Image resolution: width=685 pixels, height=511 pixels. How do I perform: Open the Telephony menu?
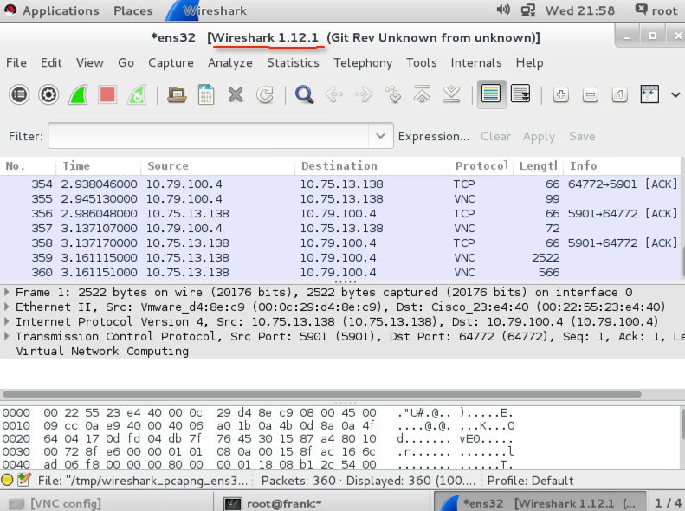(363, 63)
